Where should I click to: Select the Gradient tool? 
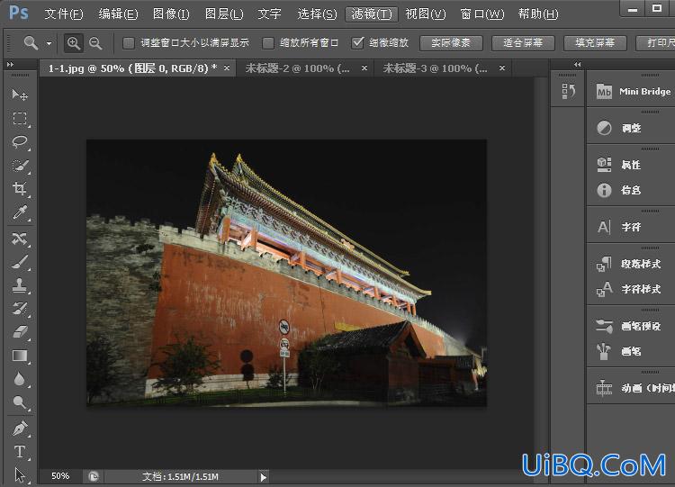[20, 356]
